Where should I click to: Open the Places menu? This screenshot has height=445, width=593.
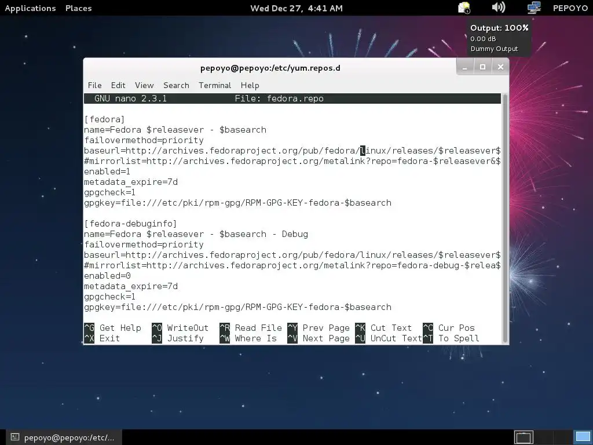click(x=78, y=8)
